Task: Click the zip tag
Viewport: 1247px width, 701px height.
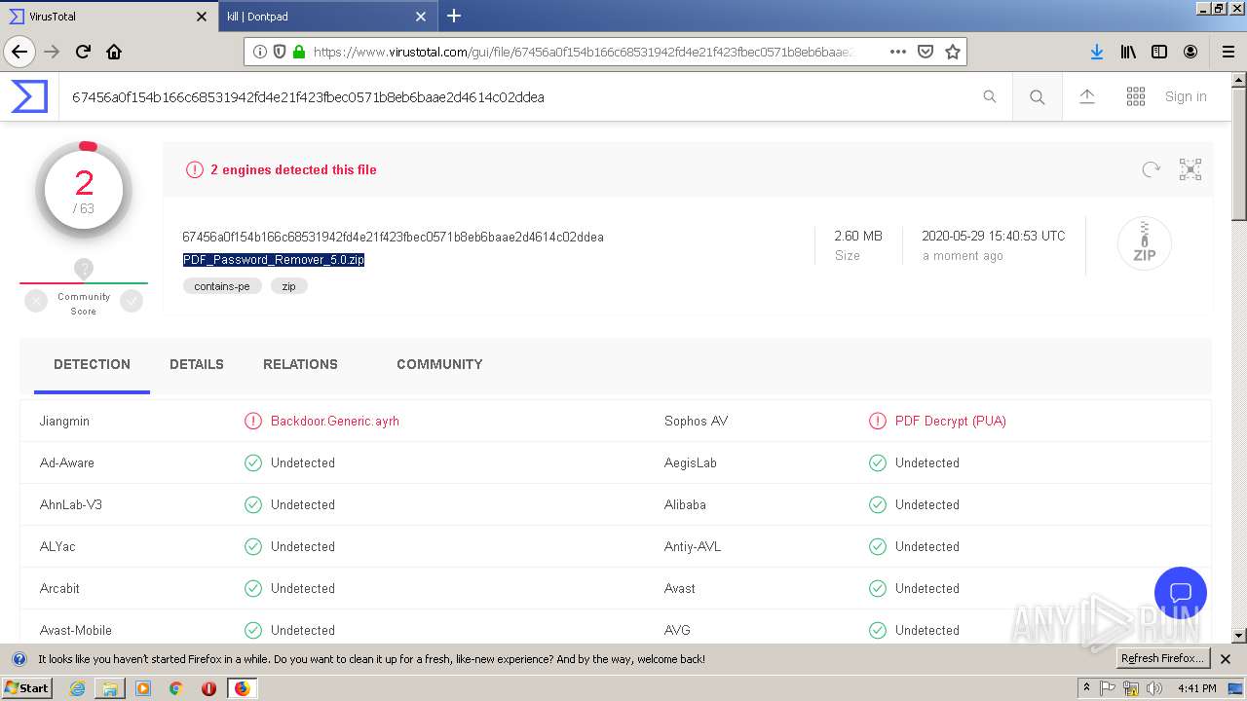Action: coord(289,286)
